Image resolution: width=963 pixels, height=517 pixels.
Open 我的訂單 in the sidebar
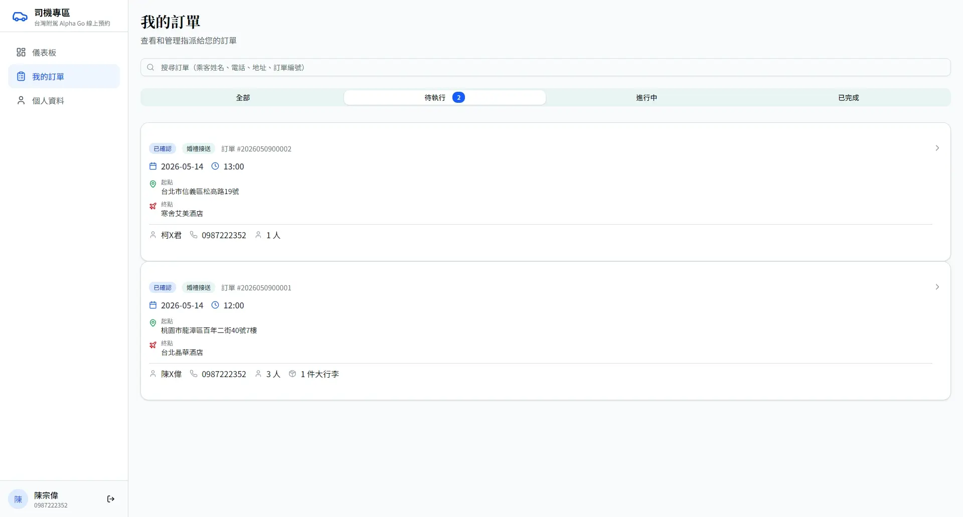point(64,76)
